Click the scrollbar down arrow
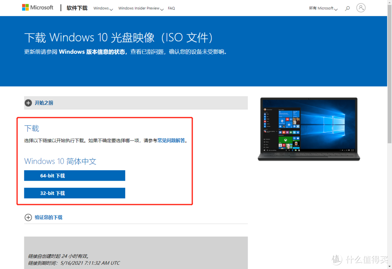 389,267
